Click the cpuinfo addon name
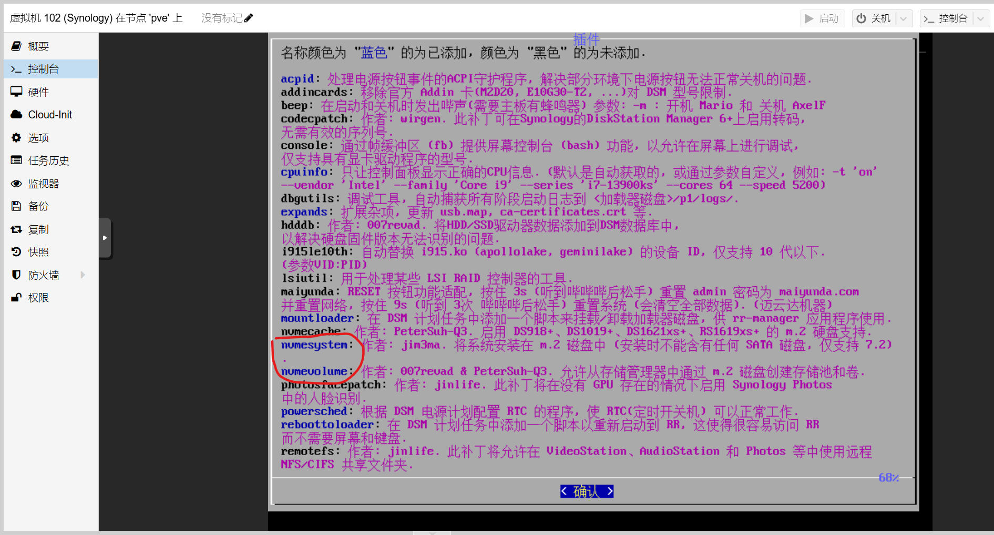 pyautogui.click(x=304, y=172)
